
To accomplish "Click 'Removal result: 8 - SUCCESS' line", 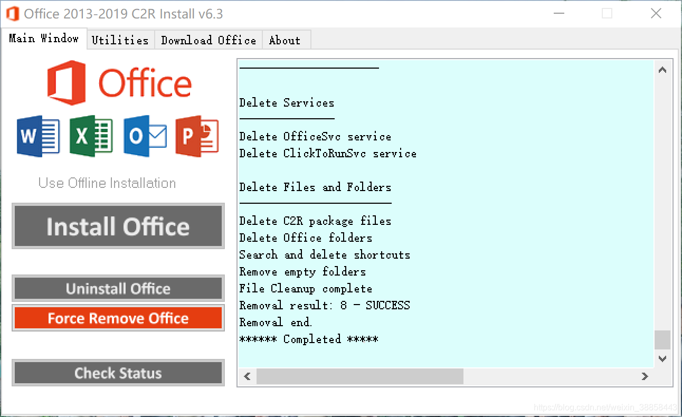I will pyautogui.click(x=325, y=305).
